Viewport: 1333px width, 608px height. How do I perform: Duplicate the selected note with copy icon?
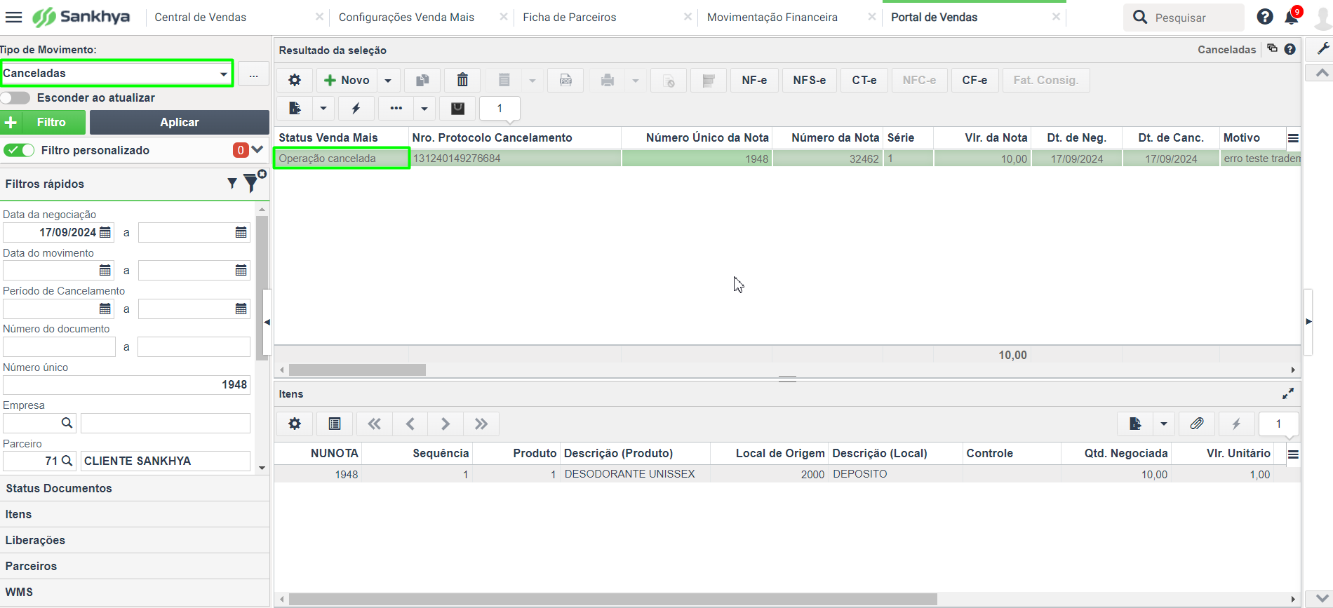coord(422,80)
